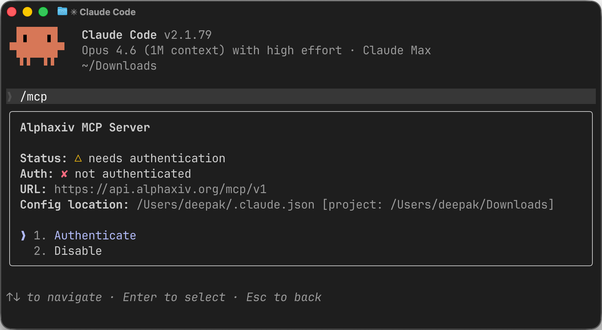Viewport: 602px width, 330px height.
Task: Open the api.alphaxiv.org MCP URL
Action: pos(161,189)
